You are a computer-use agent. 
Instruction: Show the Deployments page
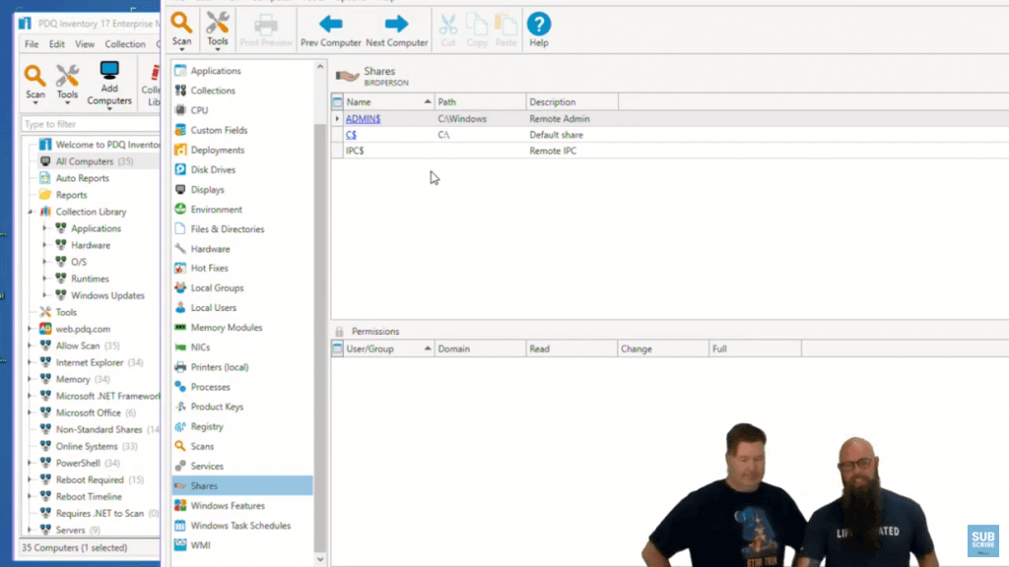[218, 151]
